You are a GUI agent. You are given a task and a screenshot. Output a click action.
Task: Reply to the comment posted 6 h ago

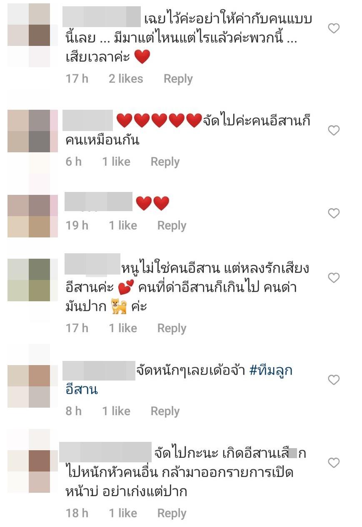tap(165, 162)
